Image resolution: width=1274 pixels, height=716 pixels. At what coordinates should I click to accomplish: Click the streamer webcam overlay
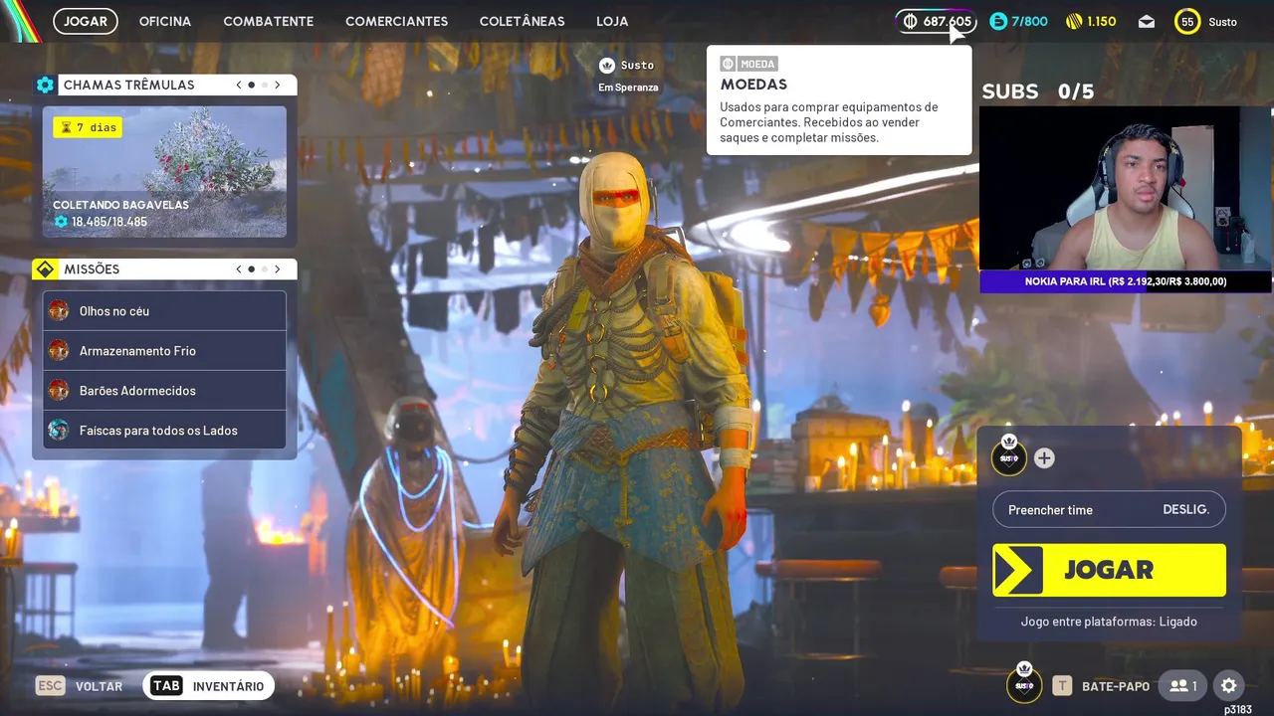1126,188
